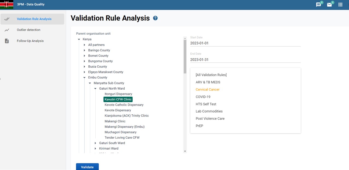The width and height of the screenshot is (349, 170).
Task: Click the Outlier detection trend icon
Action: tap(7, 30)
